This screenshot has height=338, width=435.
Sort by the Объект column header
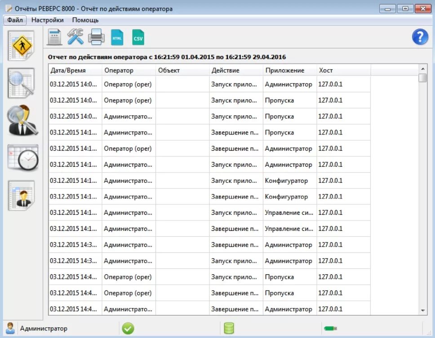[x=182, y=70]
